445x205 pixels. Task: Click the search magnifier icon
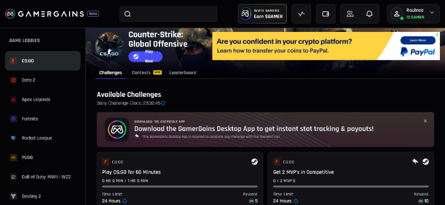coord(127,14)
